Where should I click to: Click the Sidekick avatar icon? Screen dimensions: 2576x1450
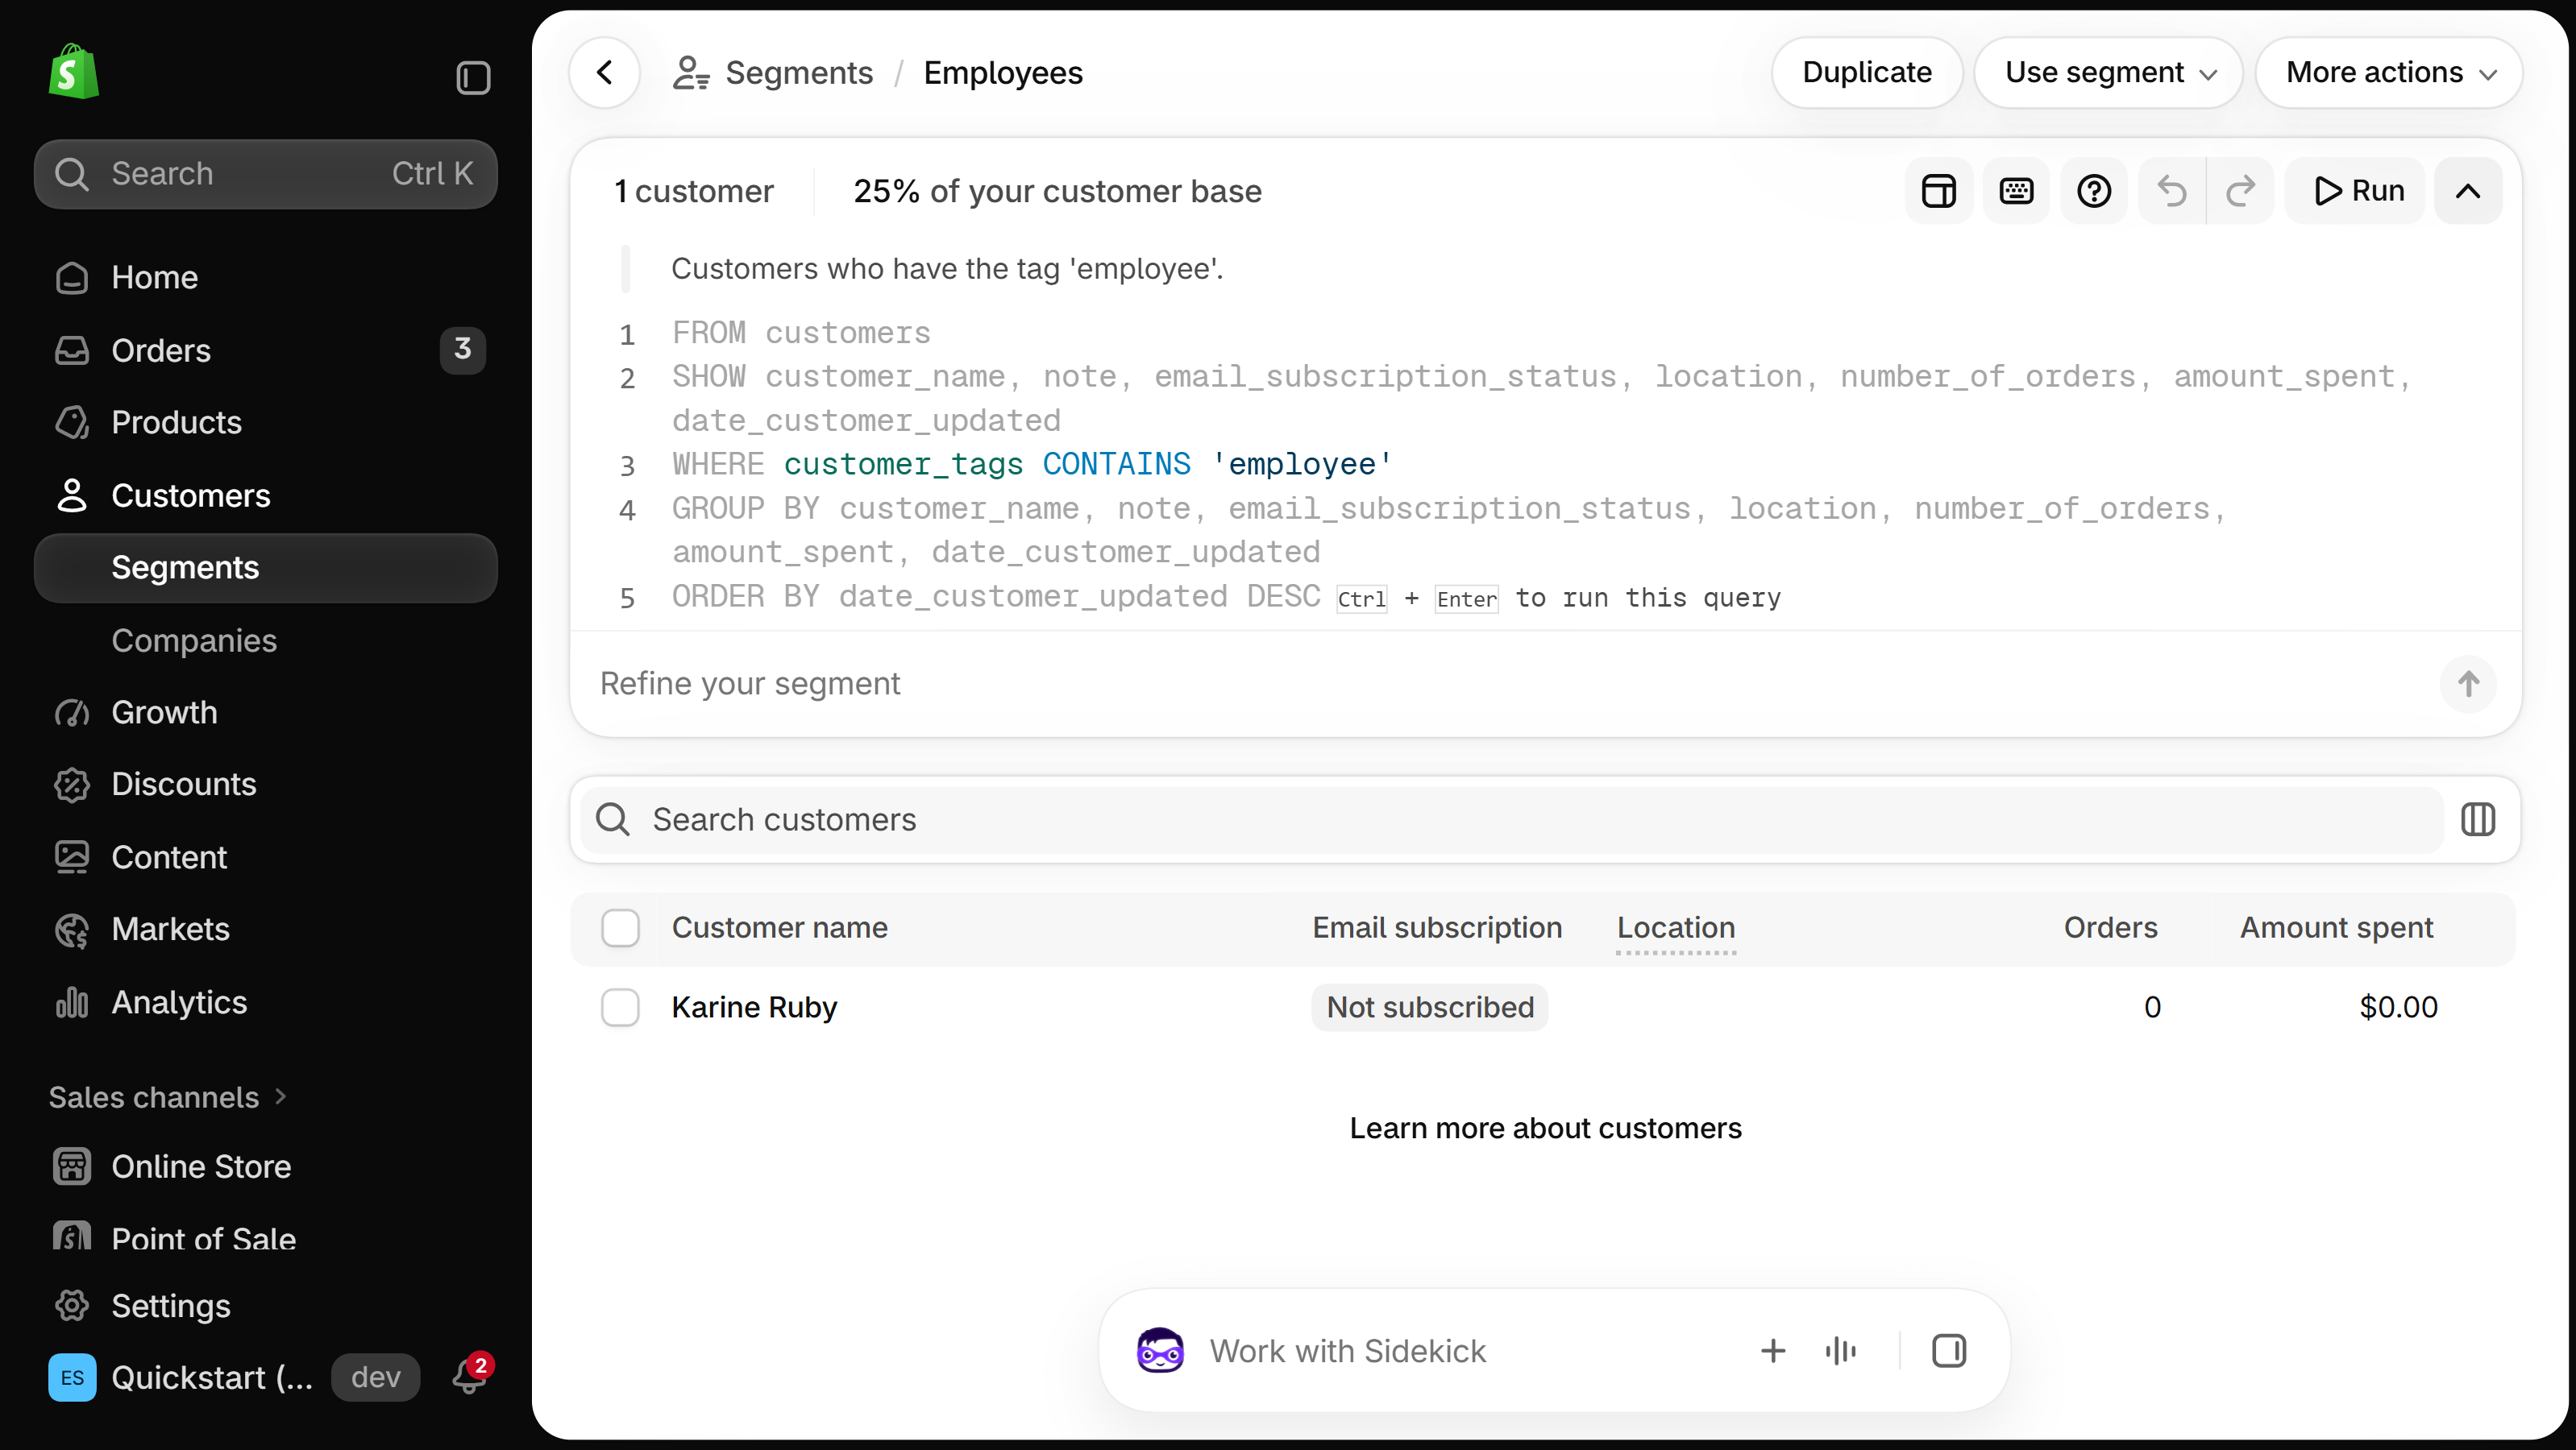point(1160,1350)
